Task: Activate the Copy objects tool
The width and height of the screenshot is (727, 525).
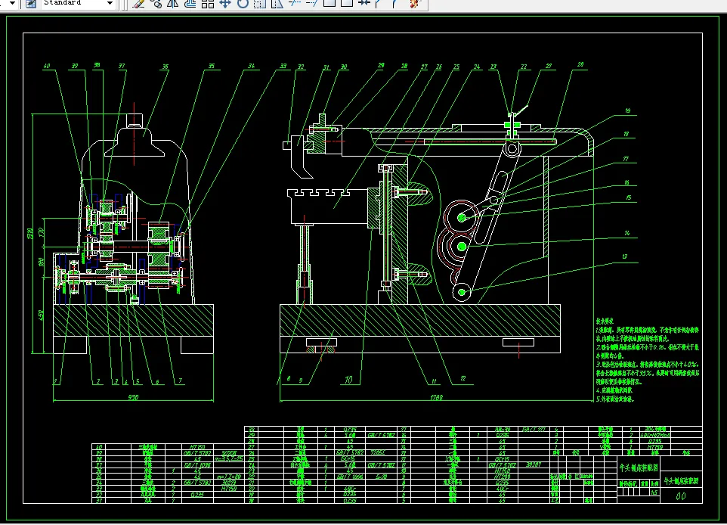Action: (x=156, y=4)
